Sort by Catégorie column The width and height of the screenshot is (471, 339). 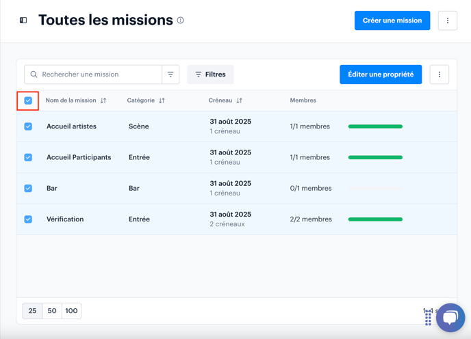[x=162, y=100]
